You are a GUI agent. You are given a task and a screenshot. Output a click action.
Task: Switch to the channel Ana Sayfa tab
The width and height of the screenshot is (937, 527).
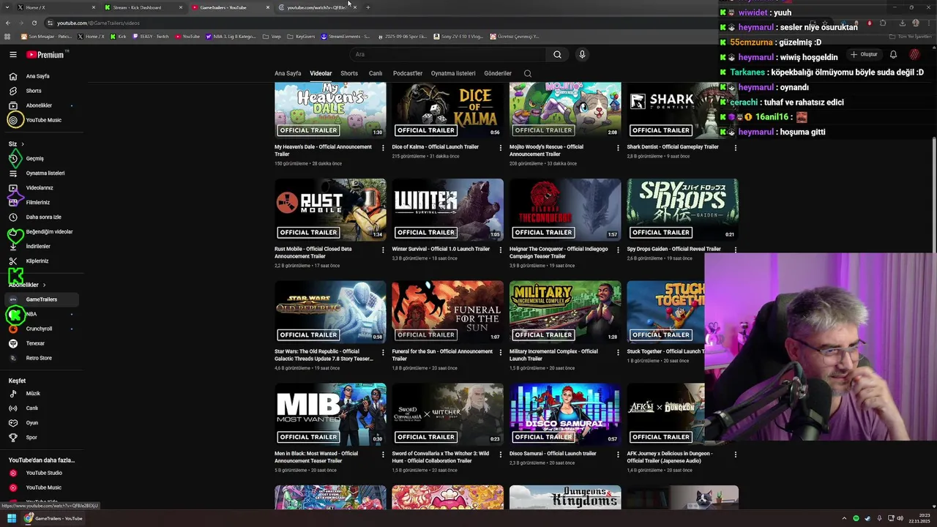click(288, 73)
